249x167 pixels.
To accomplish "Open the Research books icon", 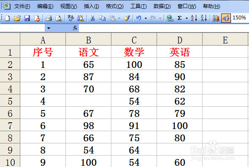I will coord(80,18).
